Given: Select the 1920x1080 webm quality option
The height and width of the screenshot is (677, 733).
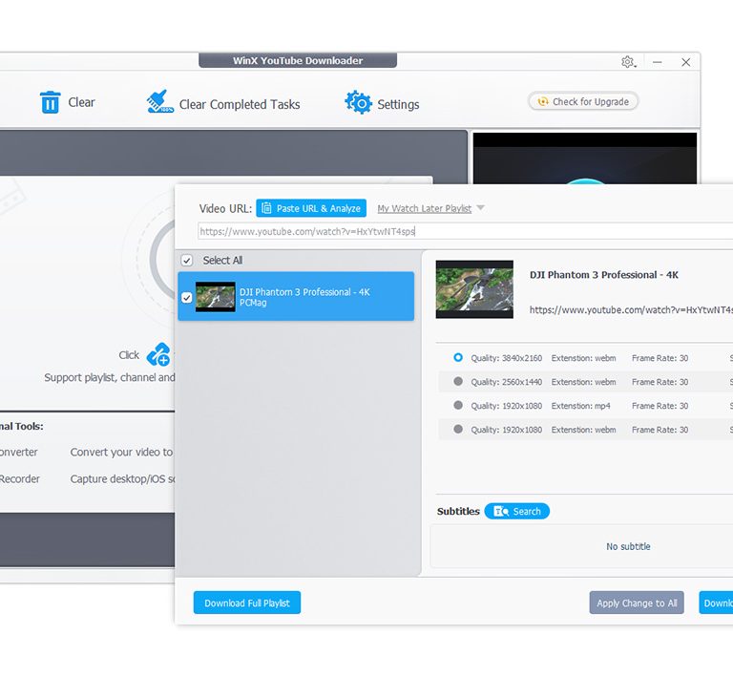Looking at the screenshot, I should [458, 429].
